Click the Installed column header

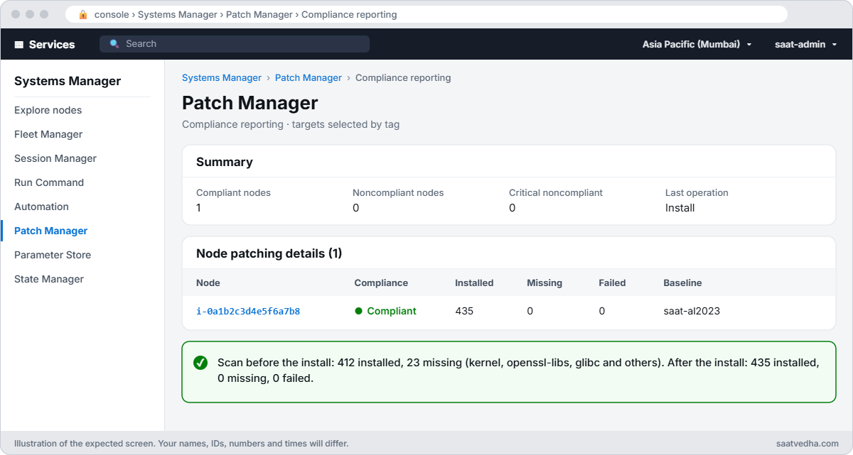(x=474, y=283)
